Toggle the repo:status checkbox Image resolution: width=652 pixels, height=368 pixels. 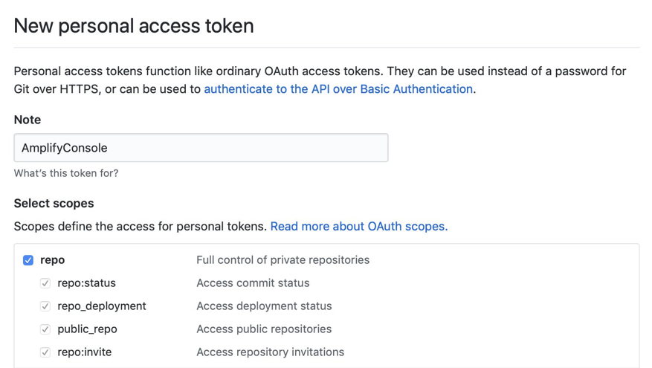click(x=45, y=283)
